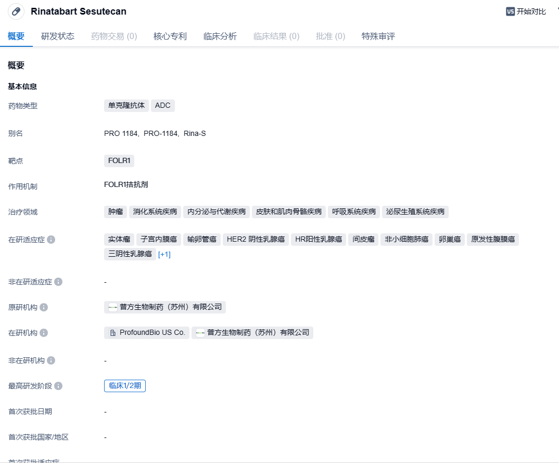This screenshot has height=463, width=559.
Task: Switch to the 研发状态 tab
Action: pos(58,36)
